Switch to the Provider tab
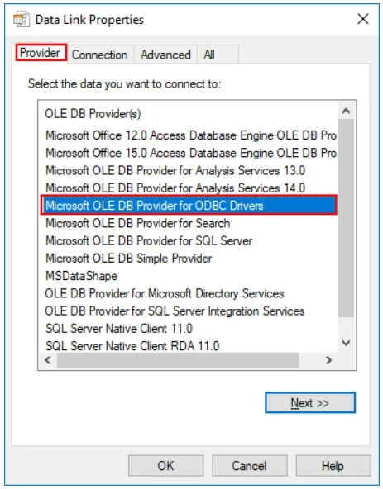Screen dimensions: 383x489 click(41, 53)
